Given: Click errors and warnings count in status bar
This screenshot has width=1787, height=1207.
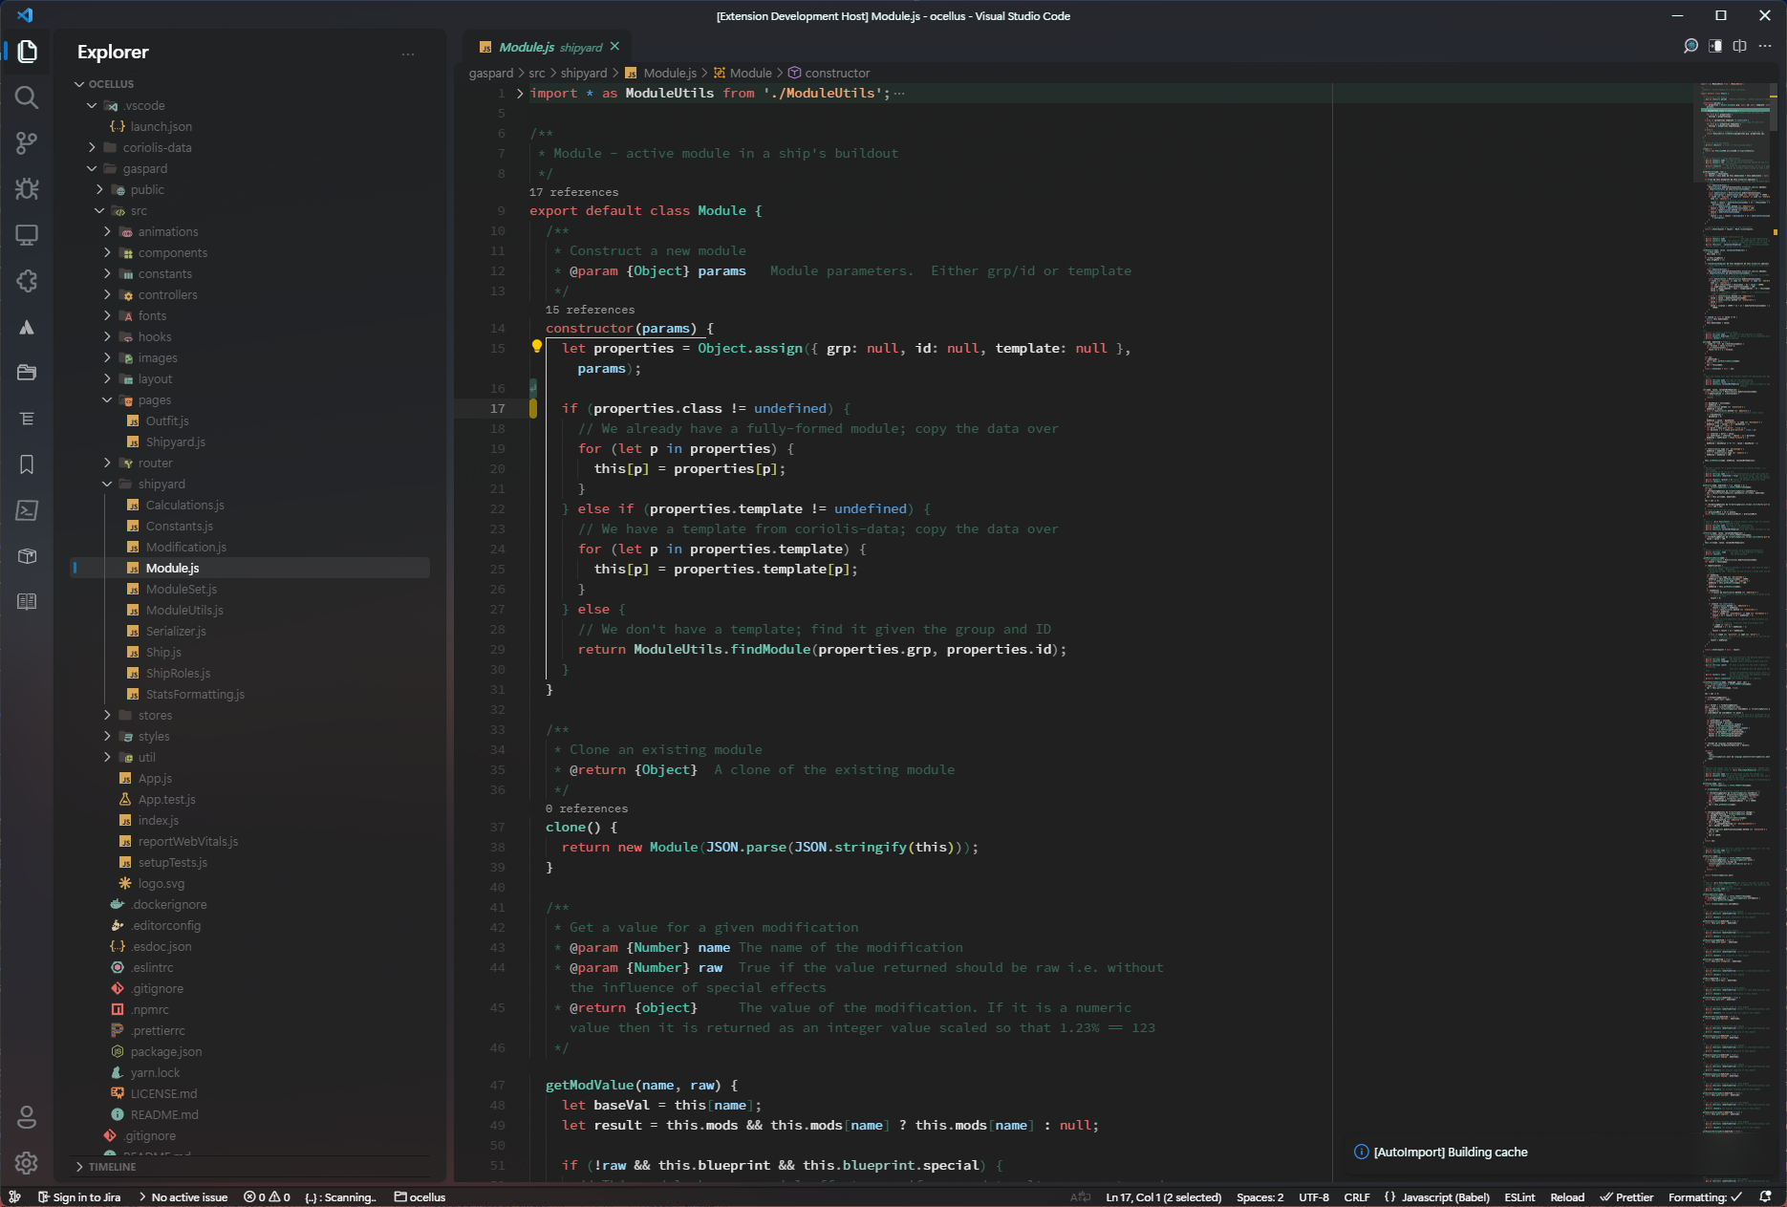Looking at the screenshot, I should point(267,1196).
